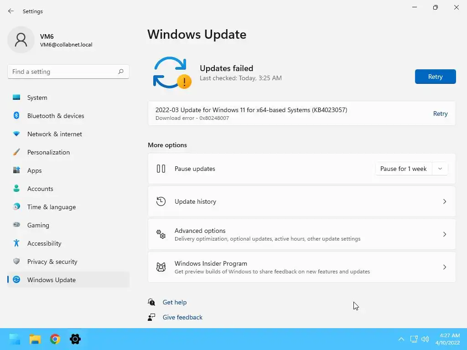Click the Network Wi-Fi icon

pos(16,134)
